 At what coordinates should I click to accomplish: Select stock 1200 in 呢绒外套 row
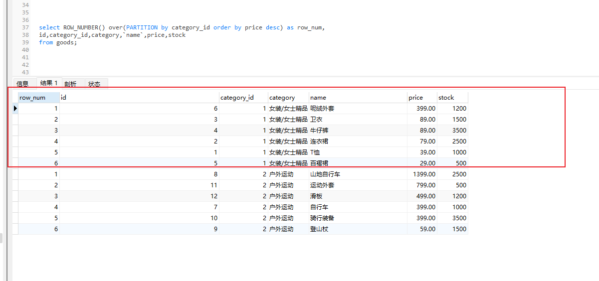click(452, 109)
